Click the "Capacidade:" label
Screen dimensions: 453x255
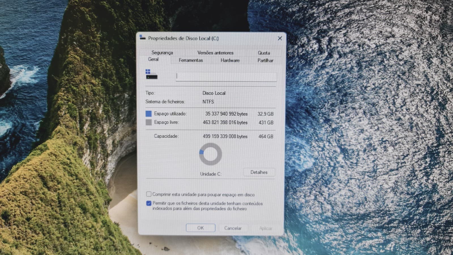(x=166, y=136)
